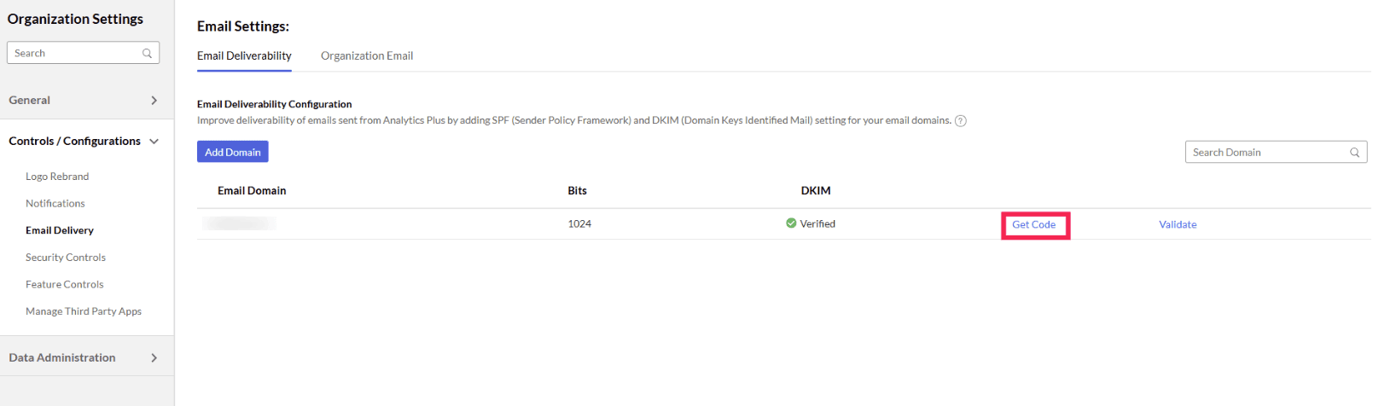Click the help question mark icon

(961, 121)
